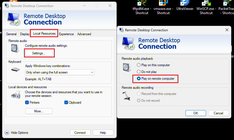
Task: Click the keyboard icon in Keyboard section
Action: (15, 70)
